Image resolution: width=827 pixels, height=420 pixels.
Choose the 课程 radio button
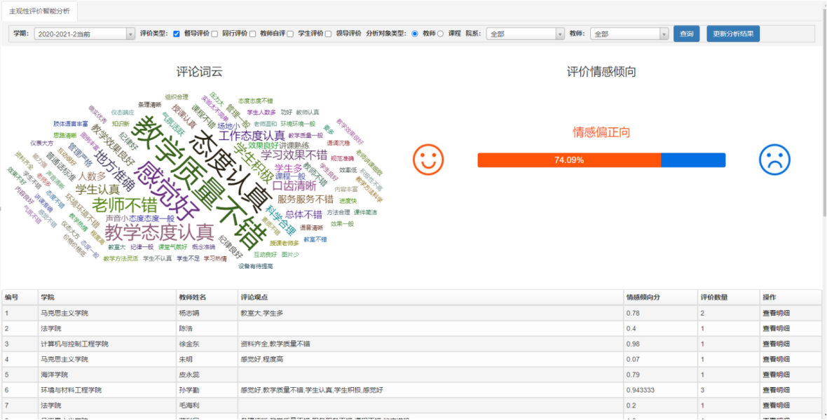pos(440,34)
